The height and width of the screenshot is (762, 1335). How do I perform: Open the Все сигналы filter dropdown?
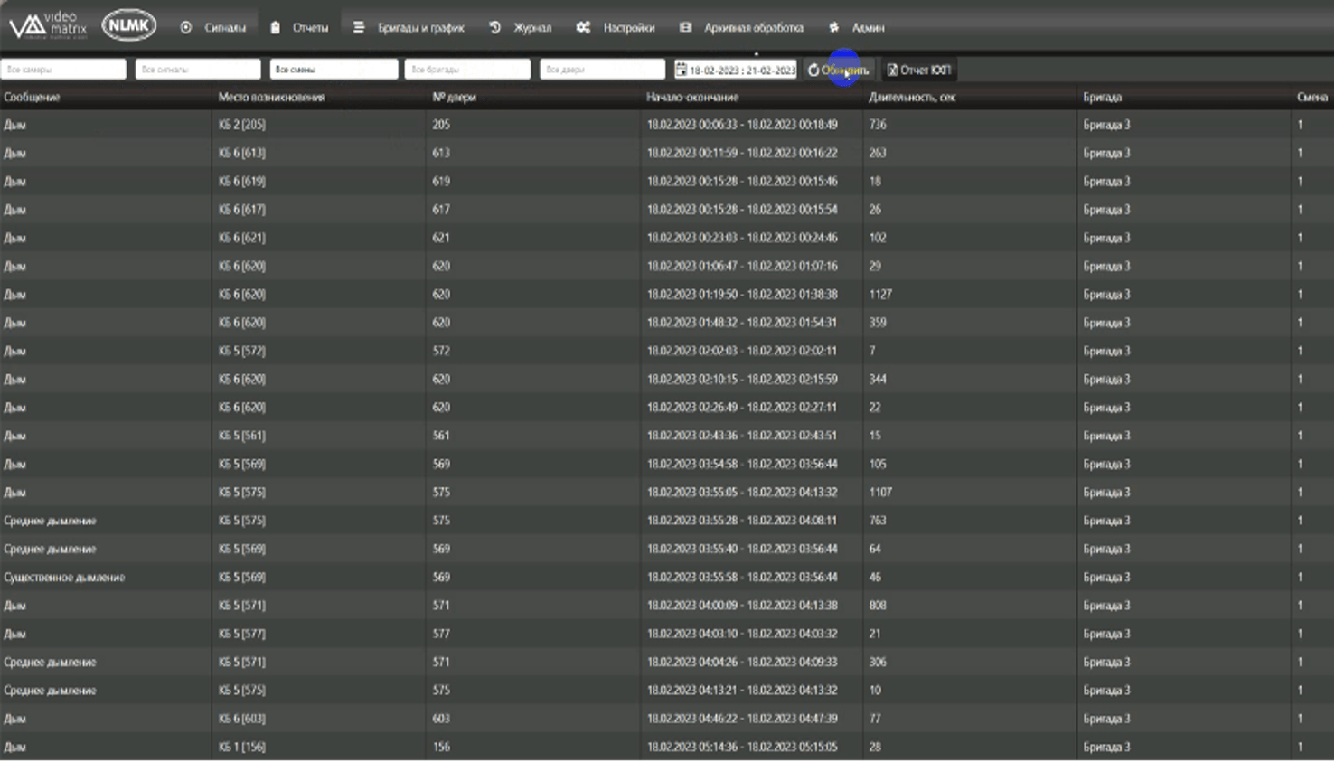(x=198, y=70)
